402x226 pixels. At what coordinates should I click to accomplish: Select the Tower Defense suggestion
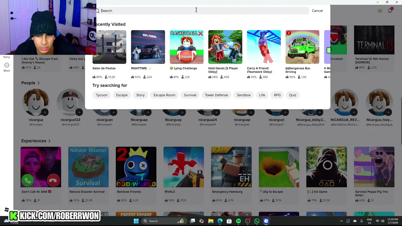tap(216, 95)
